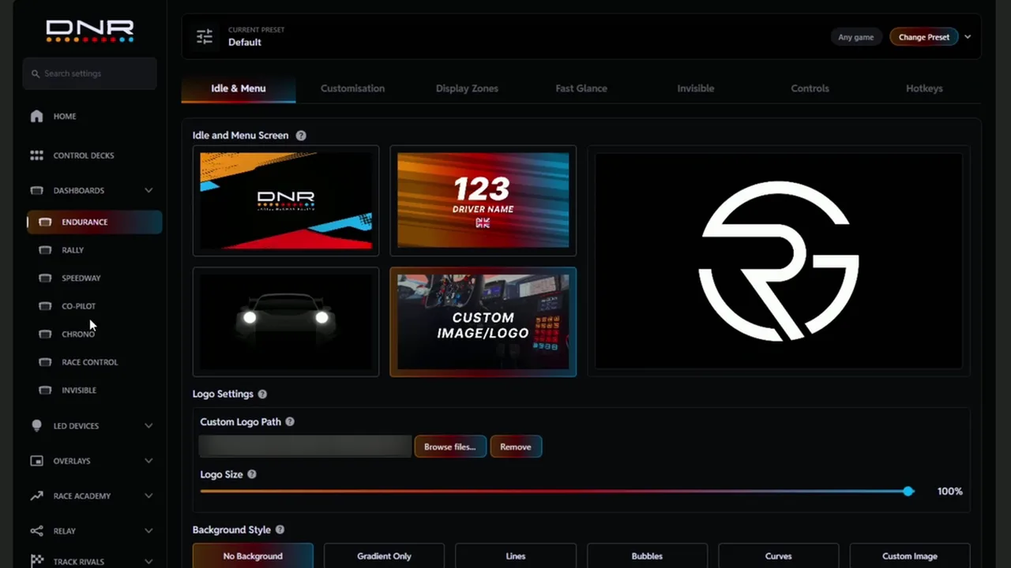Expand the LED Devices section
The image size is (1011, 568).
148,426
